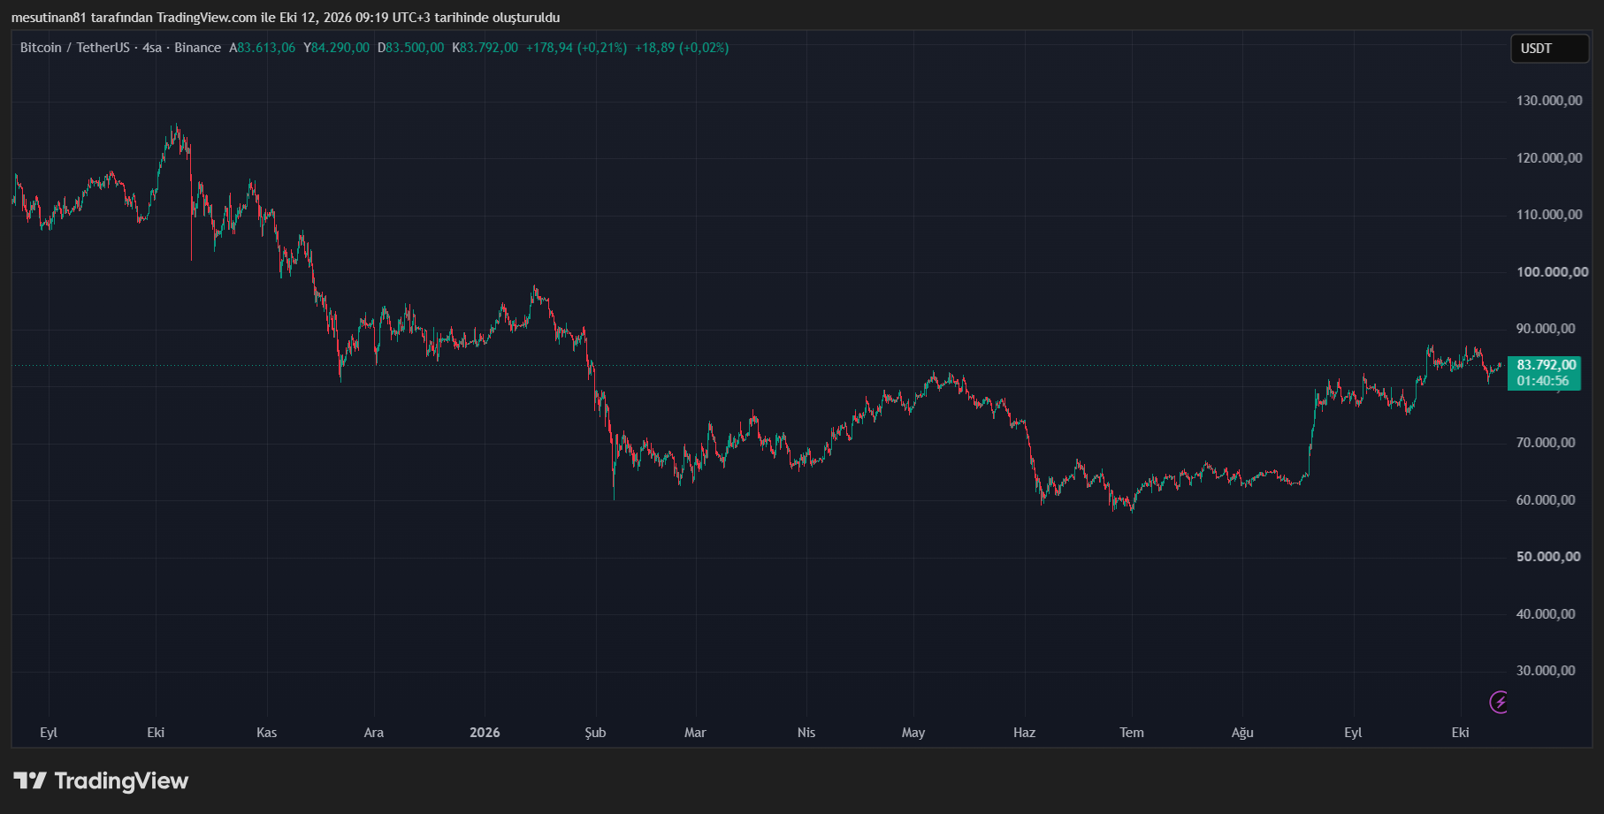Click the 2026 year label on time axis

[485, 733]
